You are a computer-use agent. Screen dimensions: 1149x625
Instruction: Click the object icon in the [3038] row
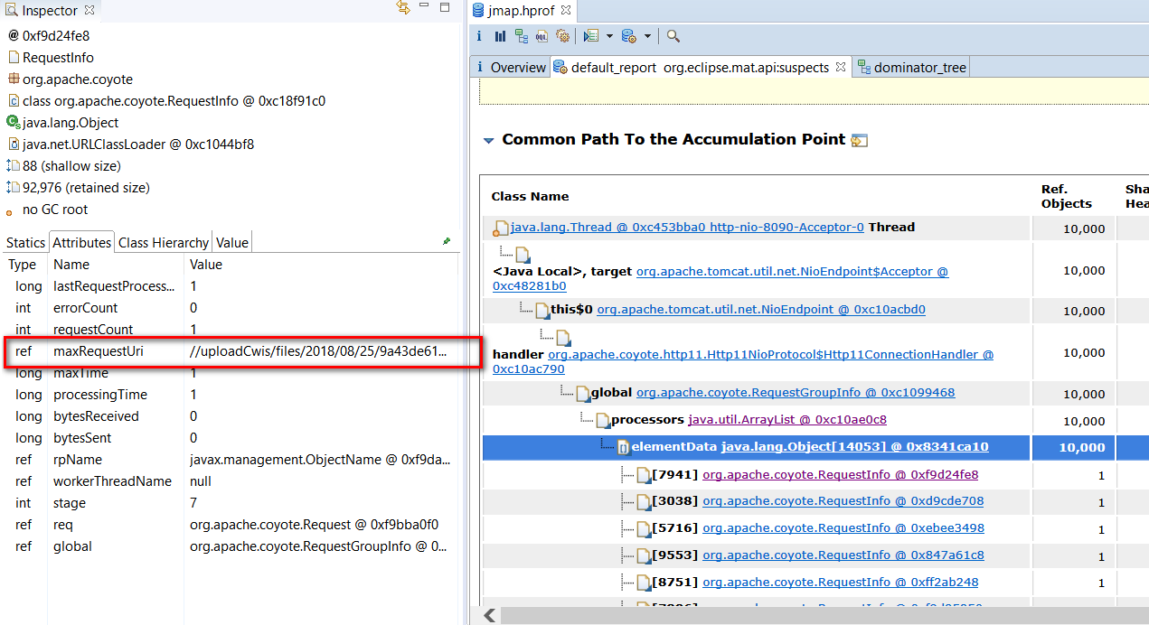click(x=644, y=501)
